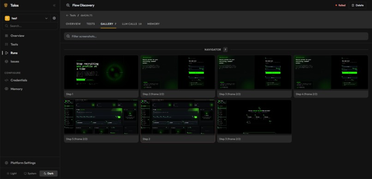Open the Step 1 screenshot thumbnail
Viewport: 372px width, 179px height.
pyautogui.click(x=101, y=72)
